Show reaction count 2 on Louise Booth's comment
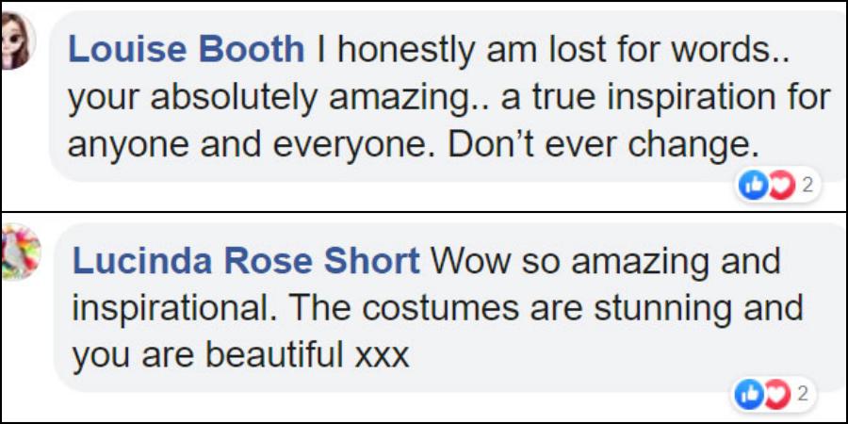The height and width of the screenshot is (424, 848). 807,186
